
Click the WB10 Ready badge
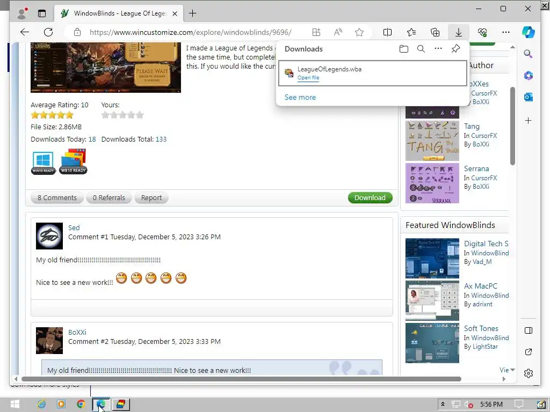[x=73, y=162]
